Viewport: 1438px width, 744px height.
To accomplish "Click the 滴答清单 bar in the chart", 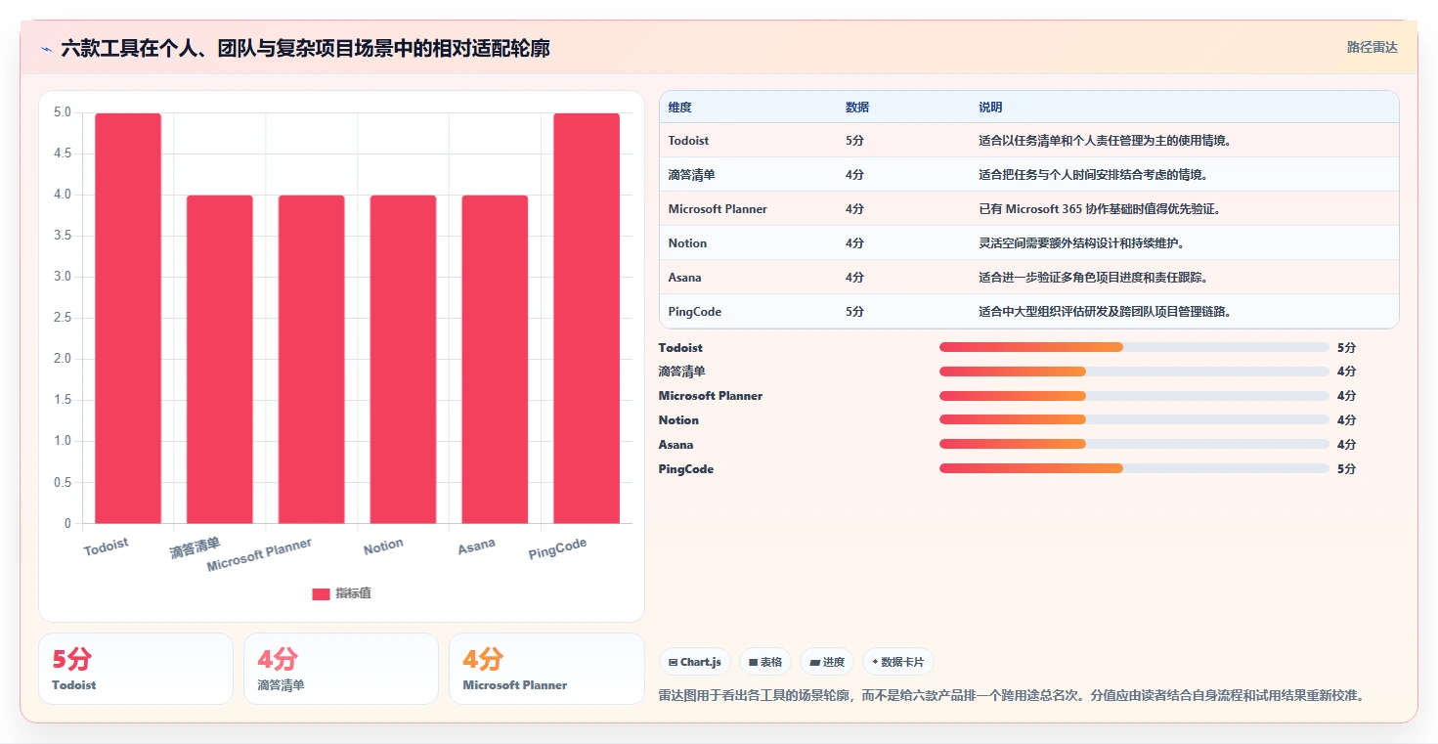I will click(x=220, y=359).
